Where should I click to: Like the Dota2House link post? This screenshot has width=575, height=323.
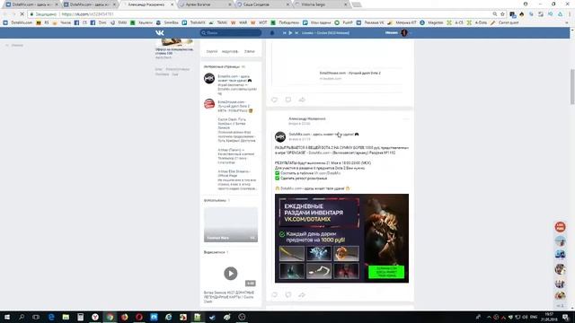tap(275, 100)
